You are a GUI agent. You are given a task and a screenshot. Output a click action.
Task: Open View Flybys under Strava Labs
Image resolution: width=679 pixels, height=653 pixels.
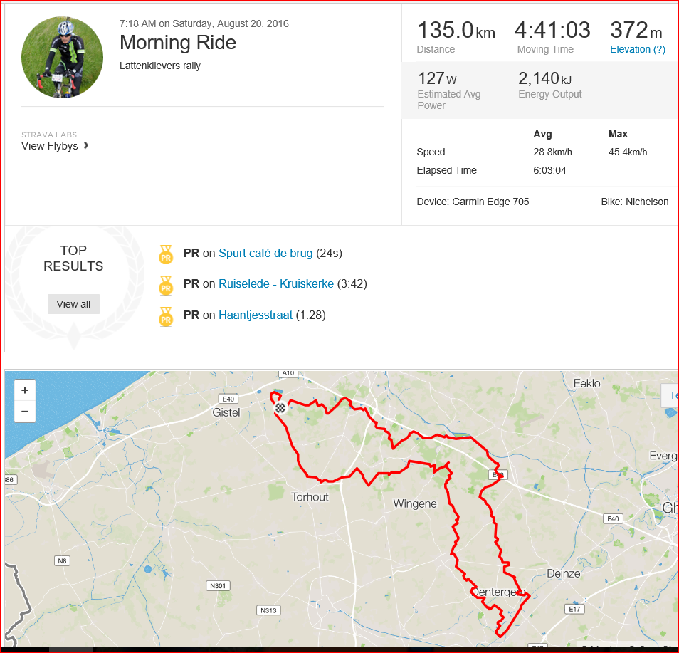50,146
